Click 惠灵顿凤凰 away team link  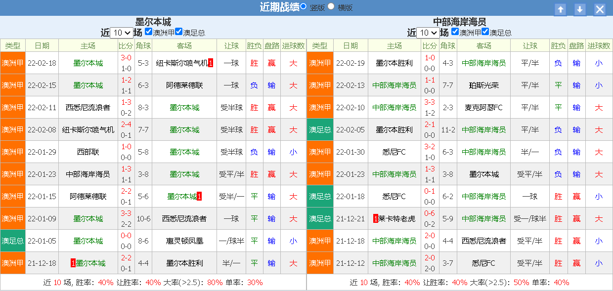pyautogui.click(x=184, y=241)
